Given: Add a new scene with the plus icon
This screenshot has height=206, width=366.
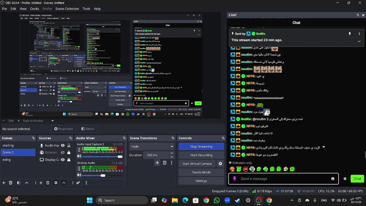Looking at the screenshot, I should [x=4, y=183].
